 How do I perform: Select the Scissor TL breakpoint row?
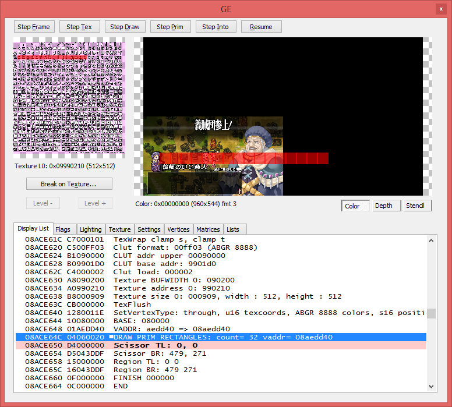(221, 345)
